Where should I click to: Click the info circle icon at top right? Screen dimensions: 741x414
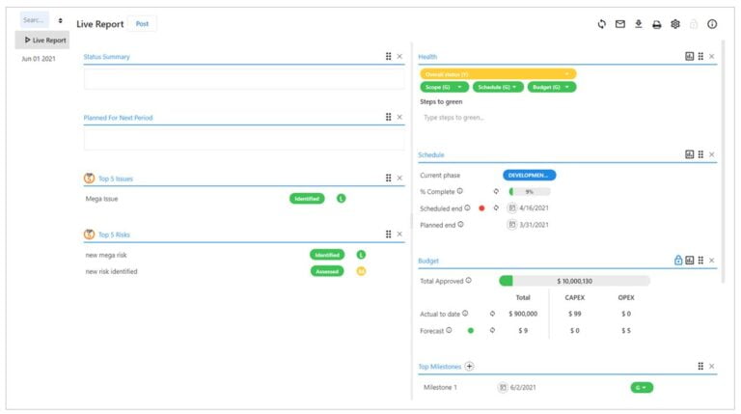coord(712,24)
